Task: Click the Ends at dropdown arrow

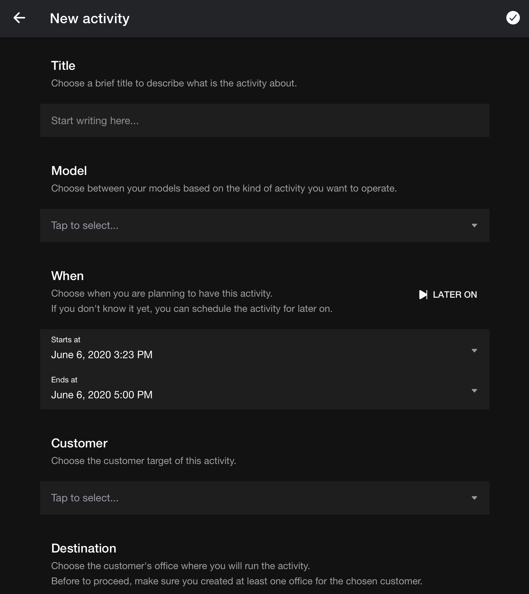Action: coord(474,391)
